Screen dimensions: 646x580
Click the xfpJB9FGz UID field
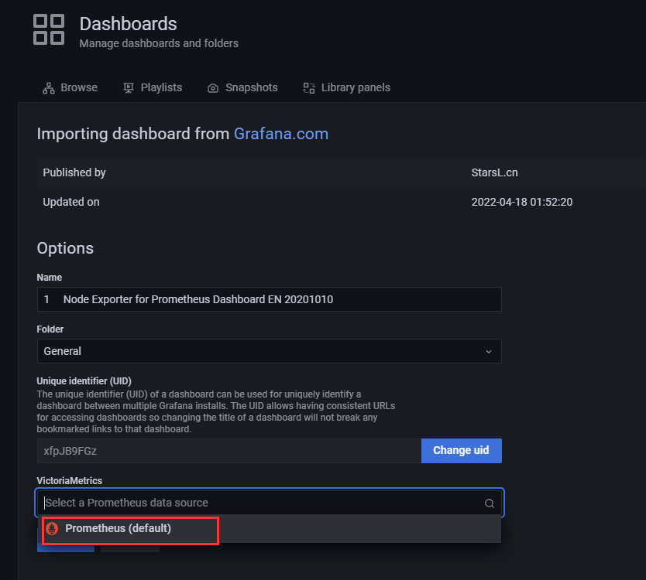pos(229,450)
